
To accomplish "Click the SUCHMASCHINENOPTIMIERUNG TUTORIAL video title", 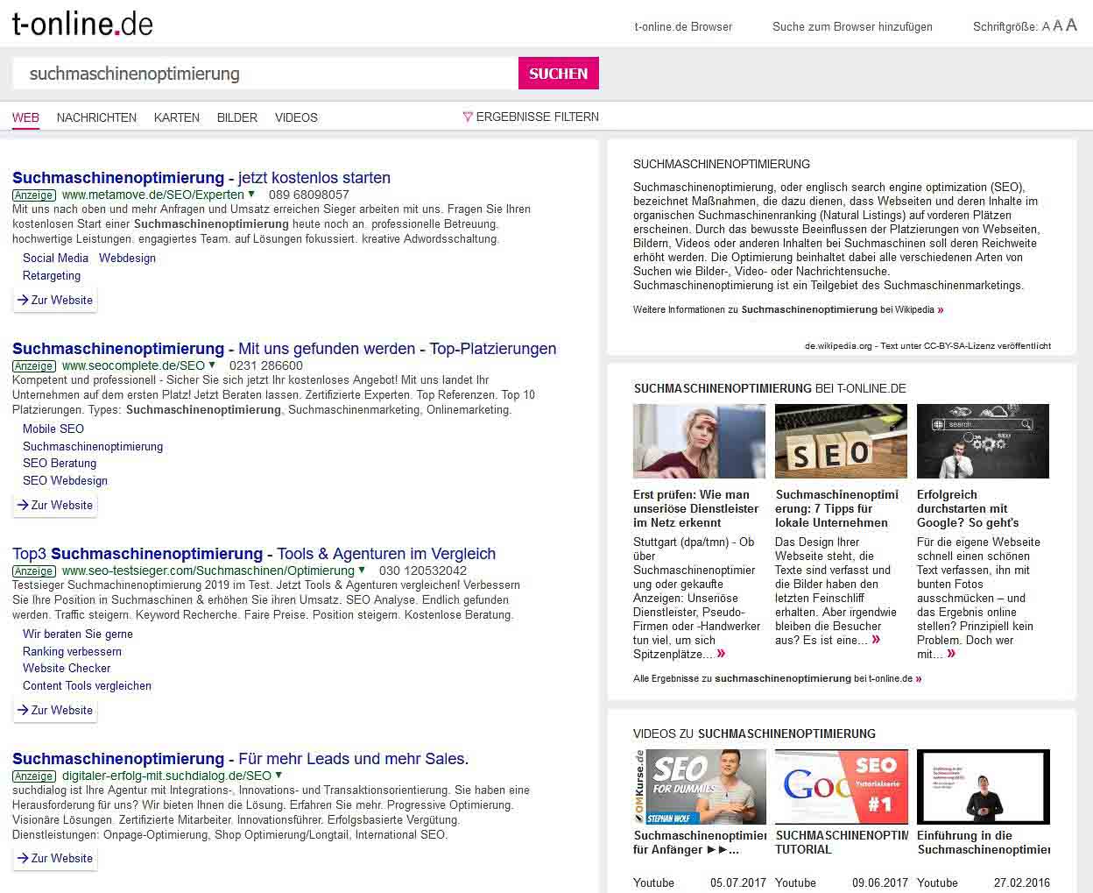I will point(842,842).
